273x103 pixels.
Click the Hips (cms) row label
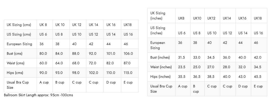[x=15, y=73]
